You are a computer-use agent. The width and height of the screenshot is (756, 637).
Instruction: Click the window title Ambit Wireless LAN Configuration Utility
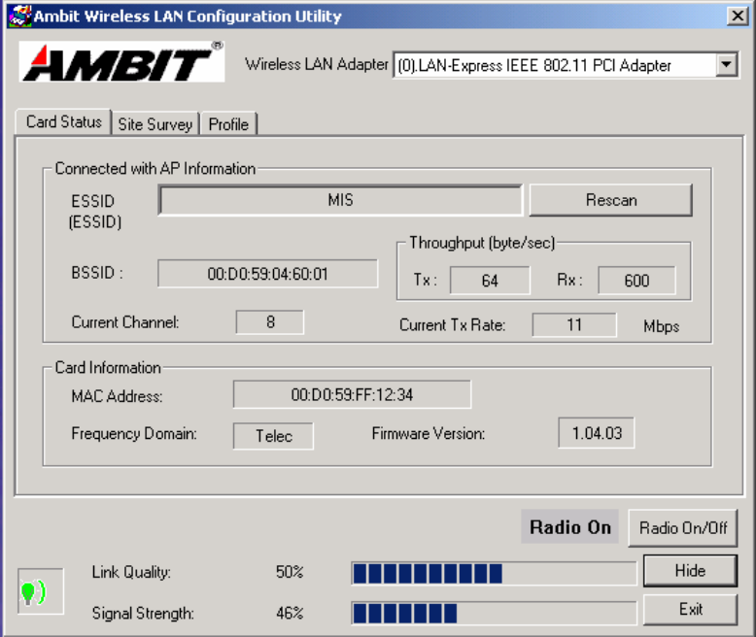coord(188,17)
